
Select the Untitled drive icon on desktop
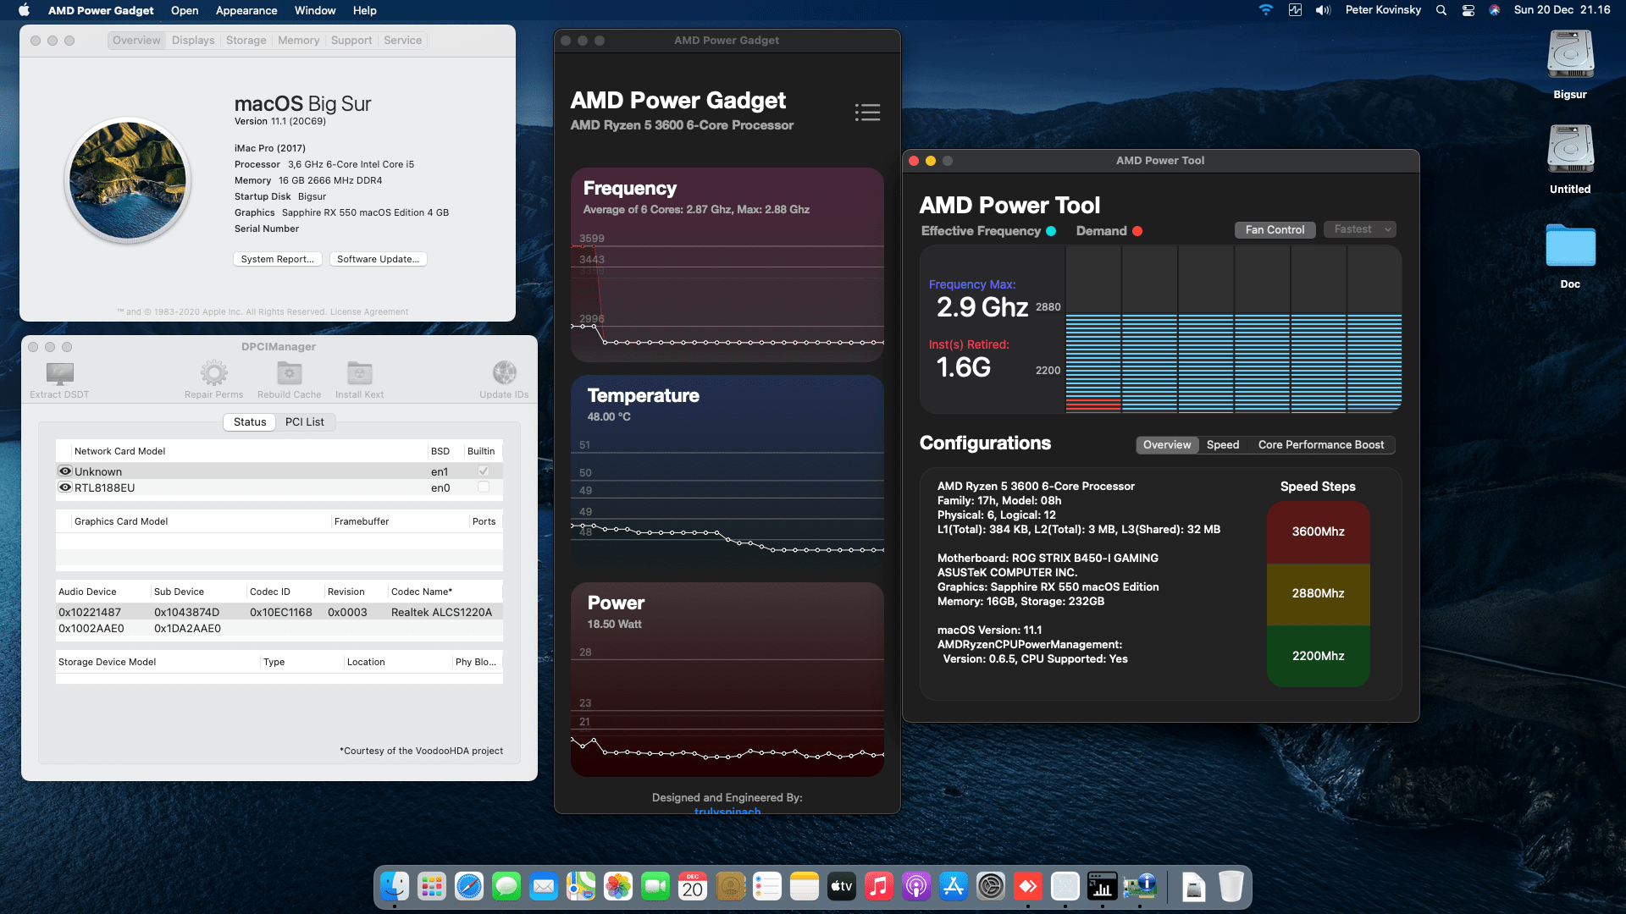tap(1570, 150)
